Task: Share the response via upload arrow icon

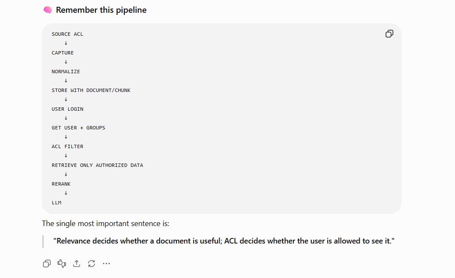Action: pyautogui.click(x=77, y=264)
